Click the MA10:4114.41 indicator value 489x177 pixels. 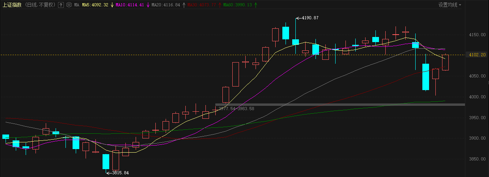tap(129, 5)
